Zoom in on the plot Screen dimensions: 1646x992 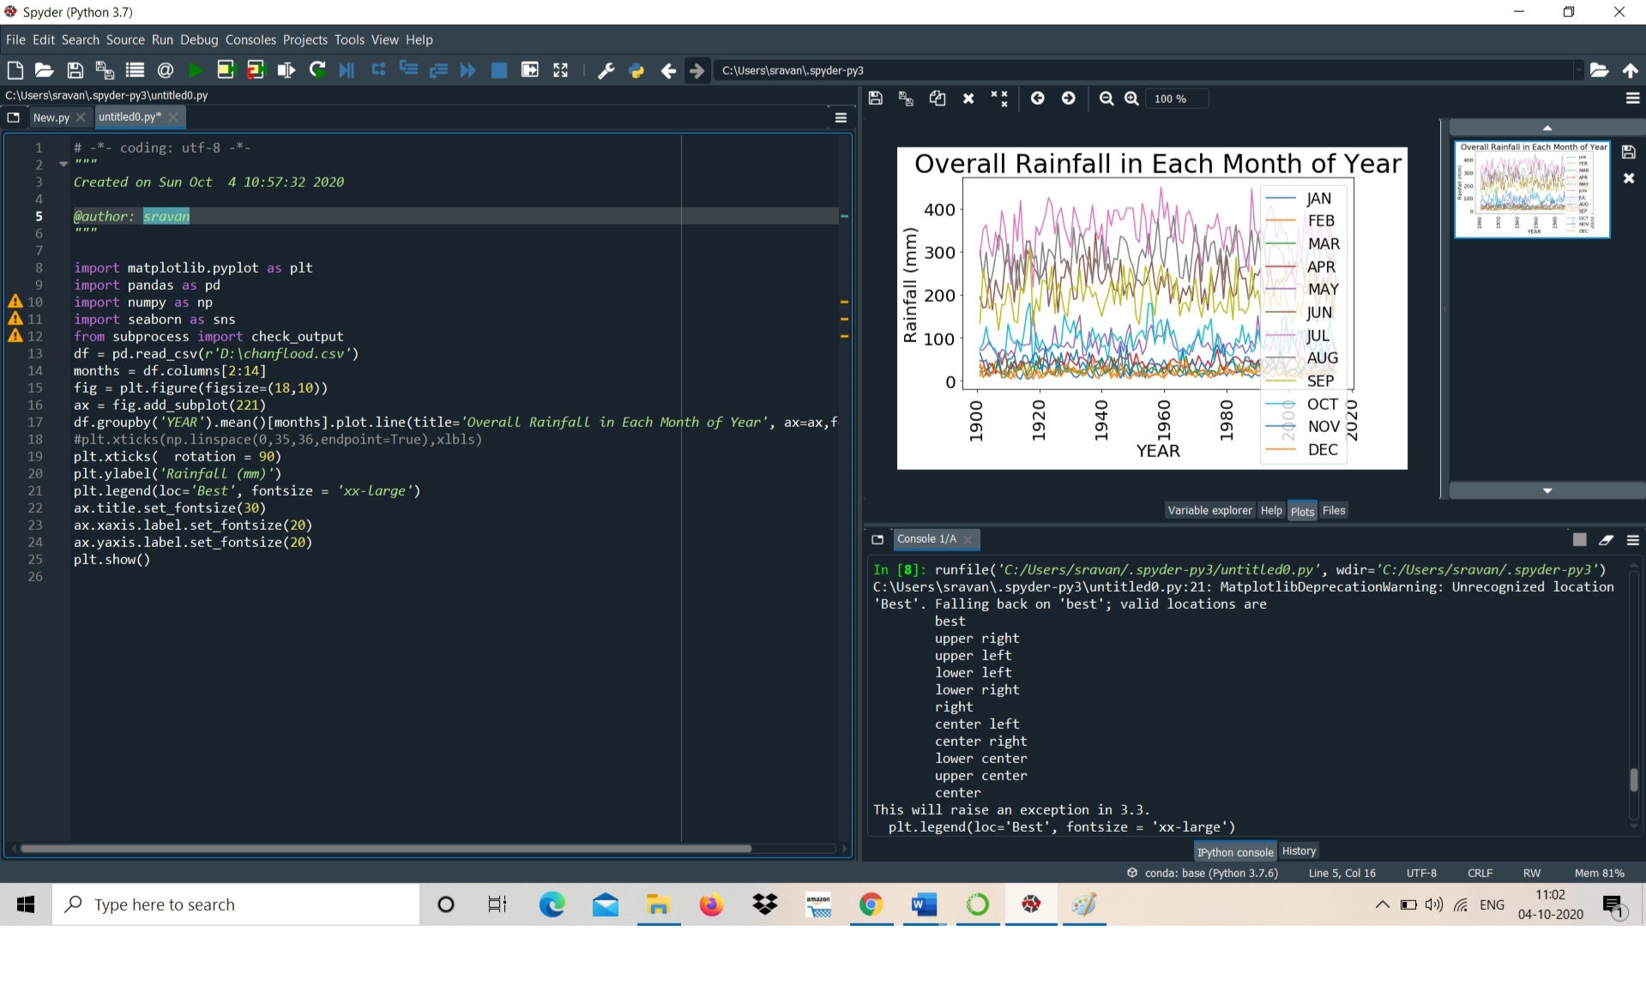click(1131, 99)
